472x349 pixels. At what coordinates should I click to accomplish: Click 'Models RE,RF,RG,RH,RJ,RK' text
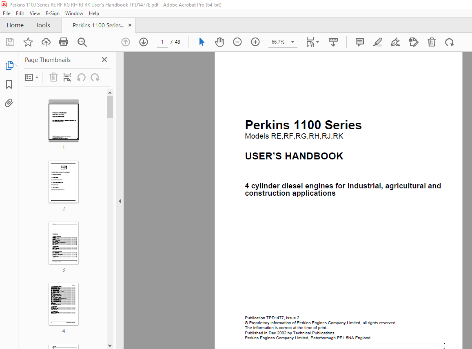pyautogui.click(x=294, y=136)
